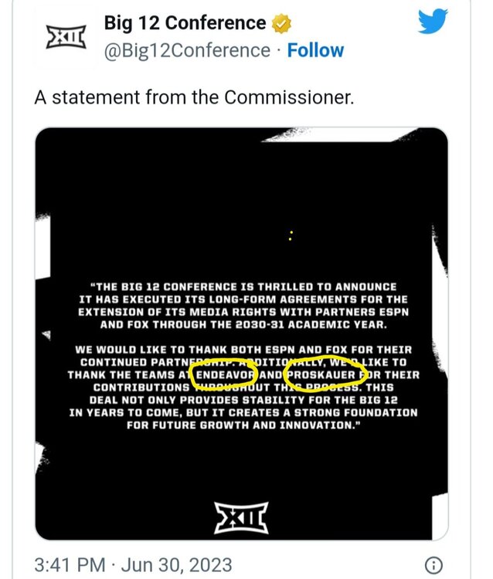Follow the Big 12 Conference account
This screenshot has width=493, height=579.
click(x=315, y=51)
